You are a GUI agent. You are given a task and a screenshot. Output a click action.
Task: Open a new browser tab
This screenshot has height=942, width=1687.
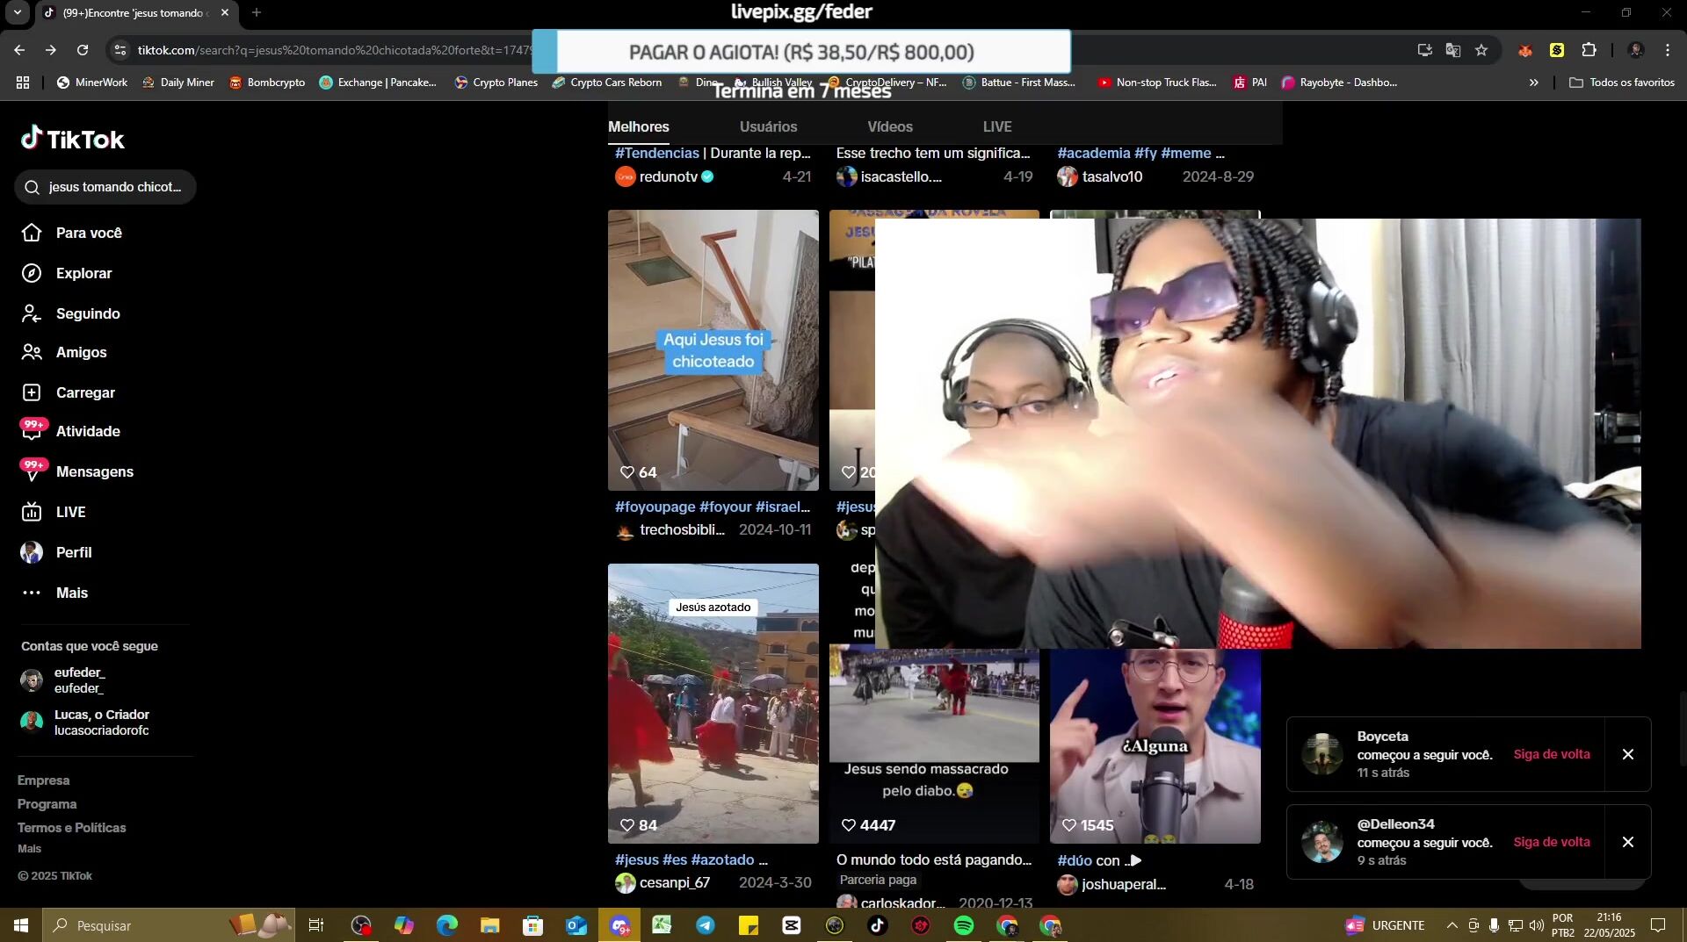257,12
